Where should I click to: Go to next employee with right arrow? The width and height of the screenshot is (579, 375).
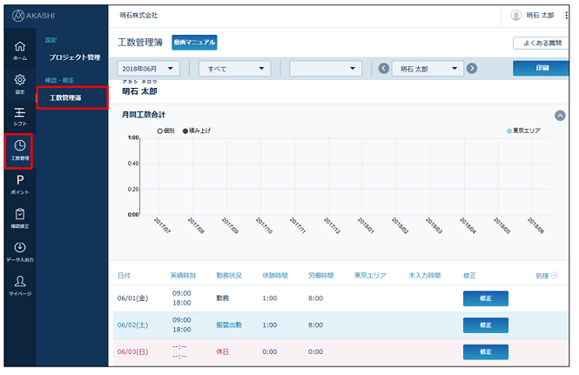[x=472, y=69]
